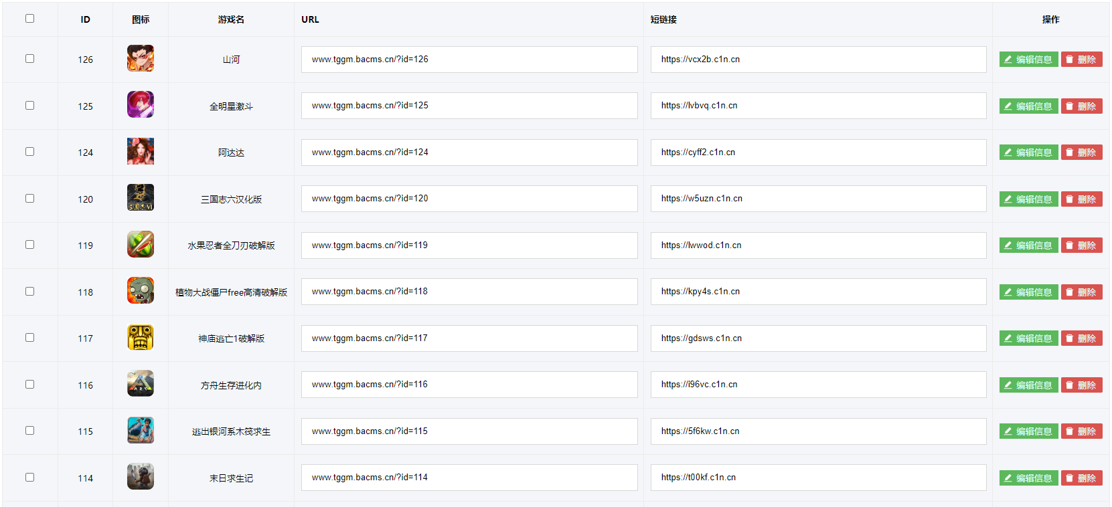
Task: Click the 全明星激斗 game icon
Action: [141, 105]
